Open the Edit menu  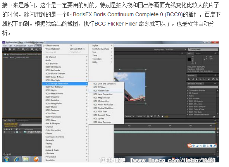point(10,46)
